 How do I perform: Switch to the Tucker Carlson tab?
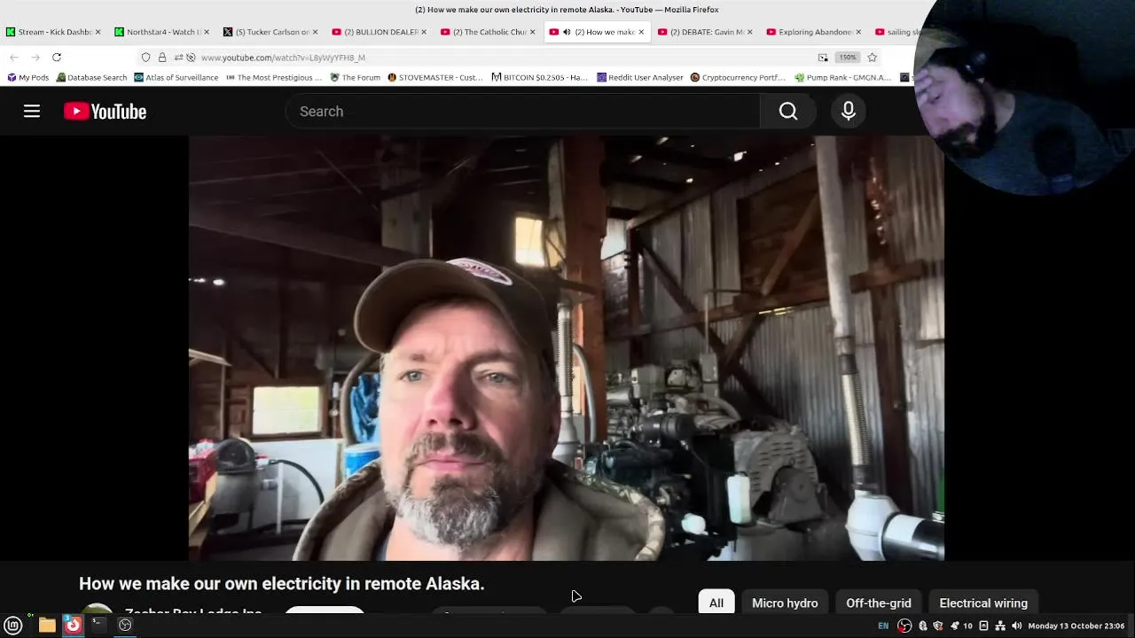(270, 32)
